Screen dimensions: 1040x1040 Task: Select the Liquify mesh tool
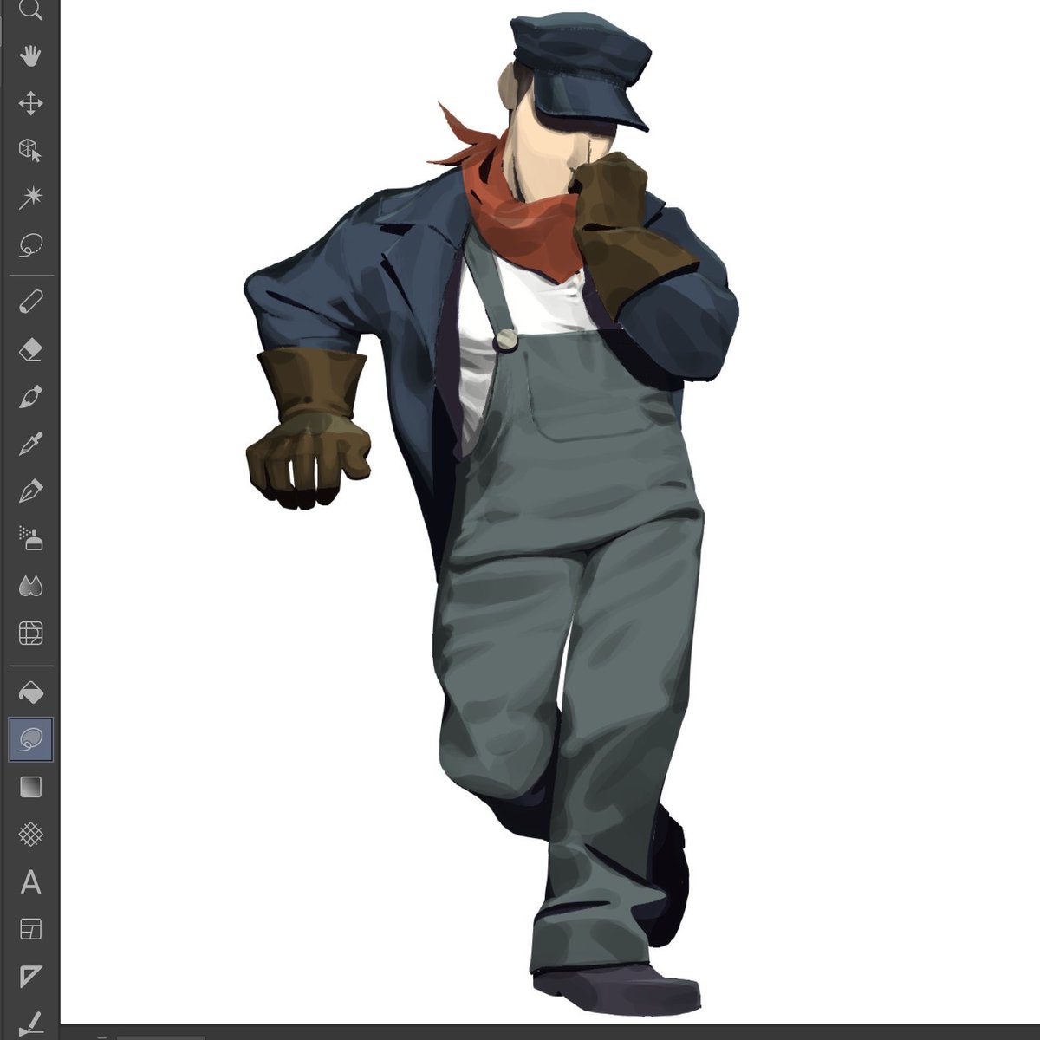(x=30, y=633)
